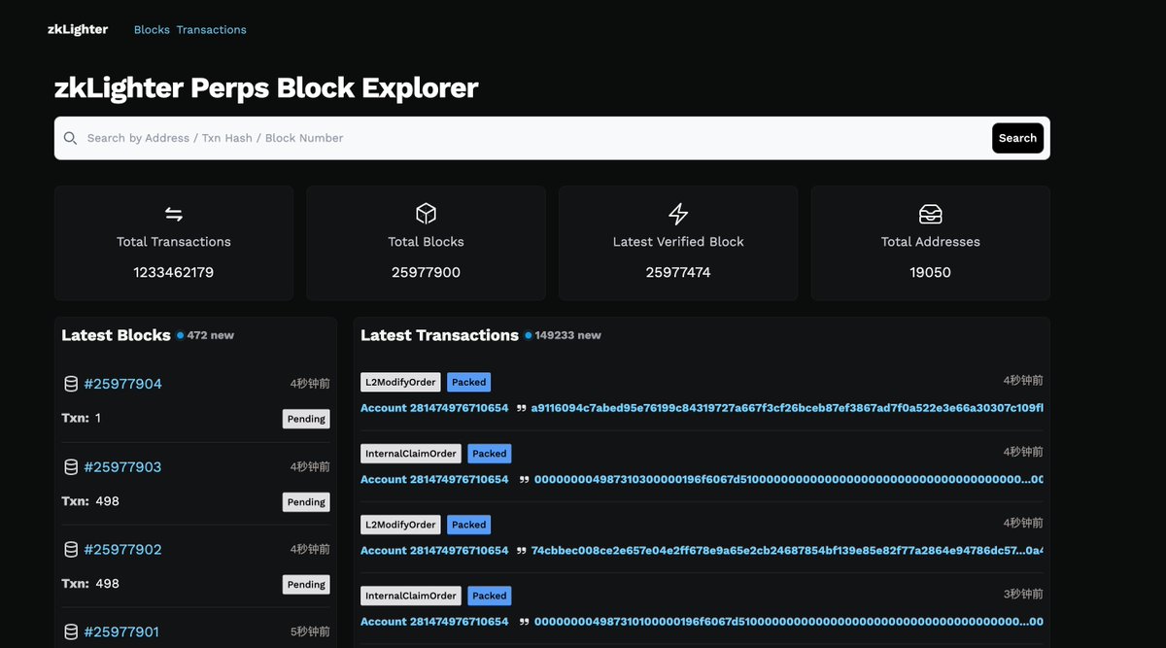The width and height of the screenshot is (1166, 648).
Task: Open the hash starting with a9116094c7abed
Action: click(785, 408)
